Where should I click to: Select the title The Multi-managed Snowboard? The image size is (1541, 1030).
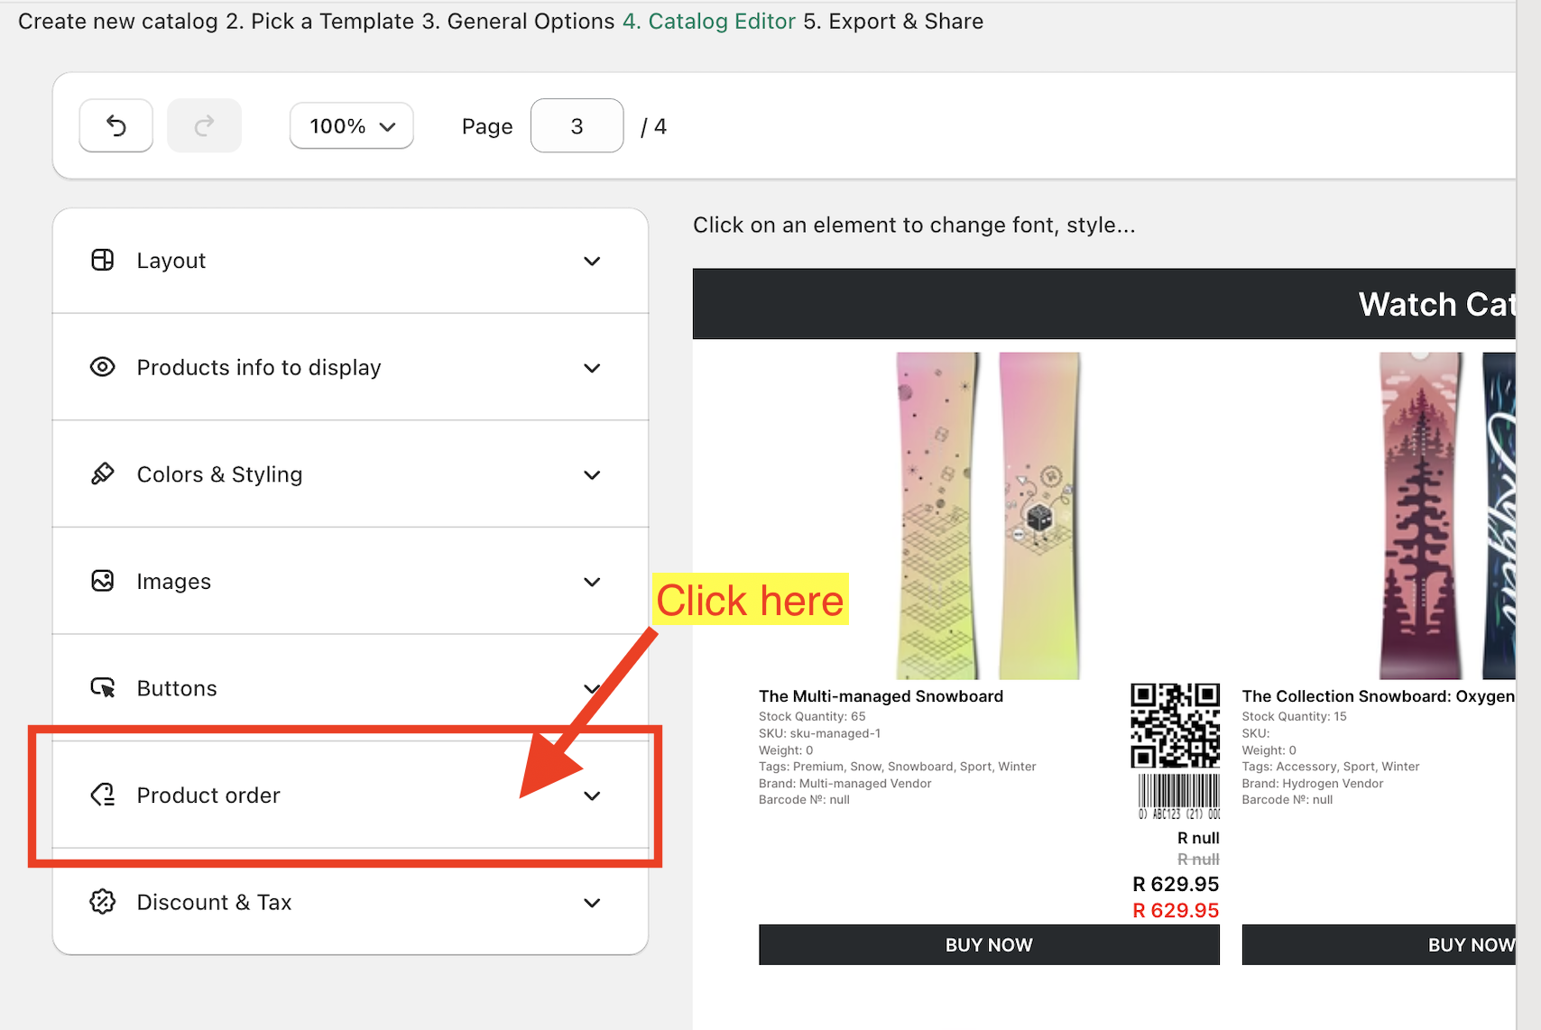point(881,696)
